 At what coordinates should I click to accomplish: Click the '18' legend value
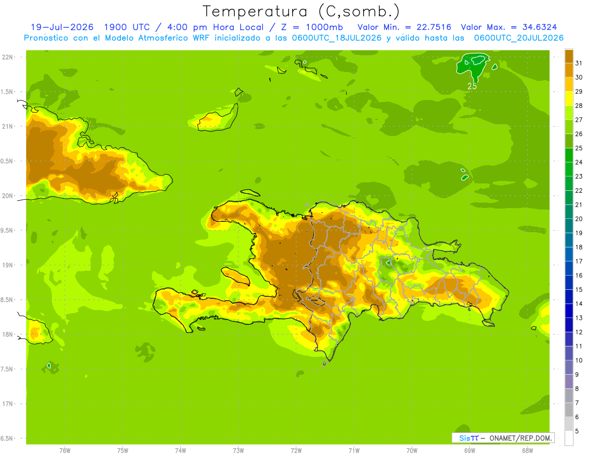click(579, 246)
